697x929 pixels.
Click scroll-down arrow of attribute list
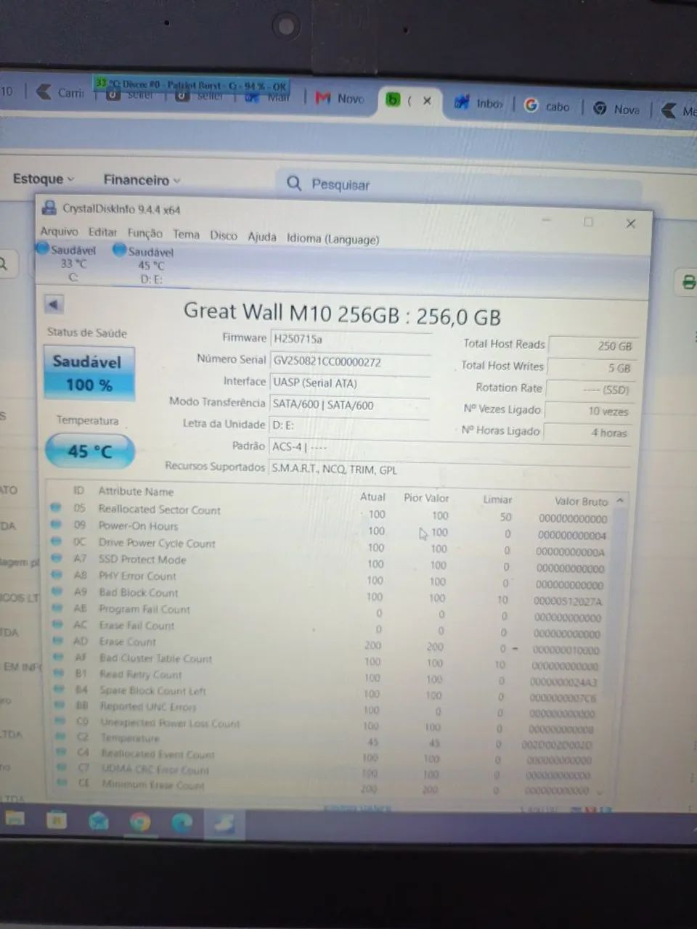click(x=600, y=793)
